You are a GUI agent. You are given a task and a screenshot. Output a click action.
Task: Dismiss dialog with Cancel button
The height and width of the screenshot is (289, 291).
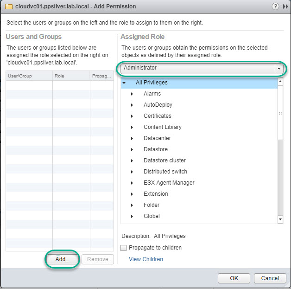pyautogui.click(x=270, y=278)
